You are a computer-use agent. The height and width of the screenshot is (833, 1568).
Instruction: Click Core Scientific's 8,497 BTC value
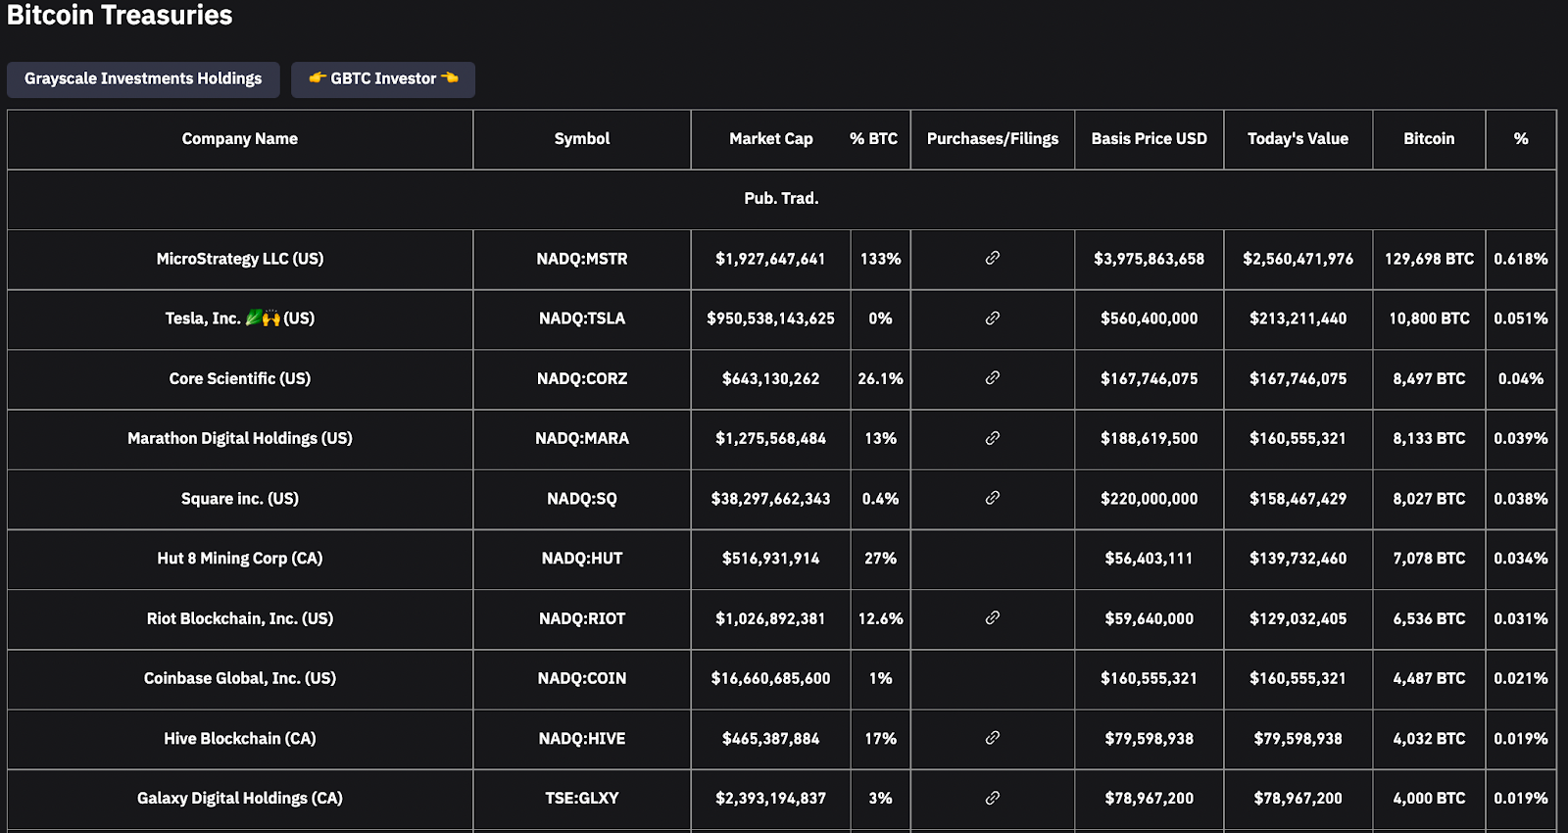1429,378
